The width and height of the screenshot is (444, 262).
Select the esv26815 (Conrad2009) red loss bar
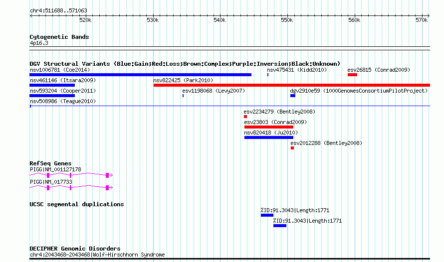pos(352,75)
